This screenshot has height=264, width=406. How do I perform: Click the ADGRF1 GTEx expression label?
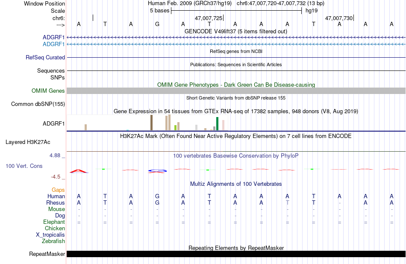click(x=53, y=124)
